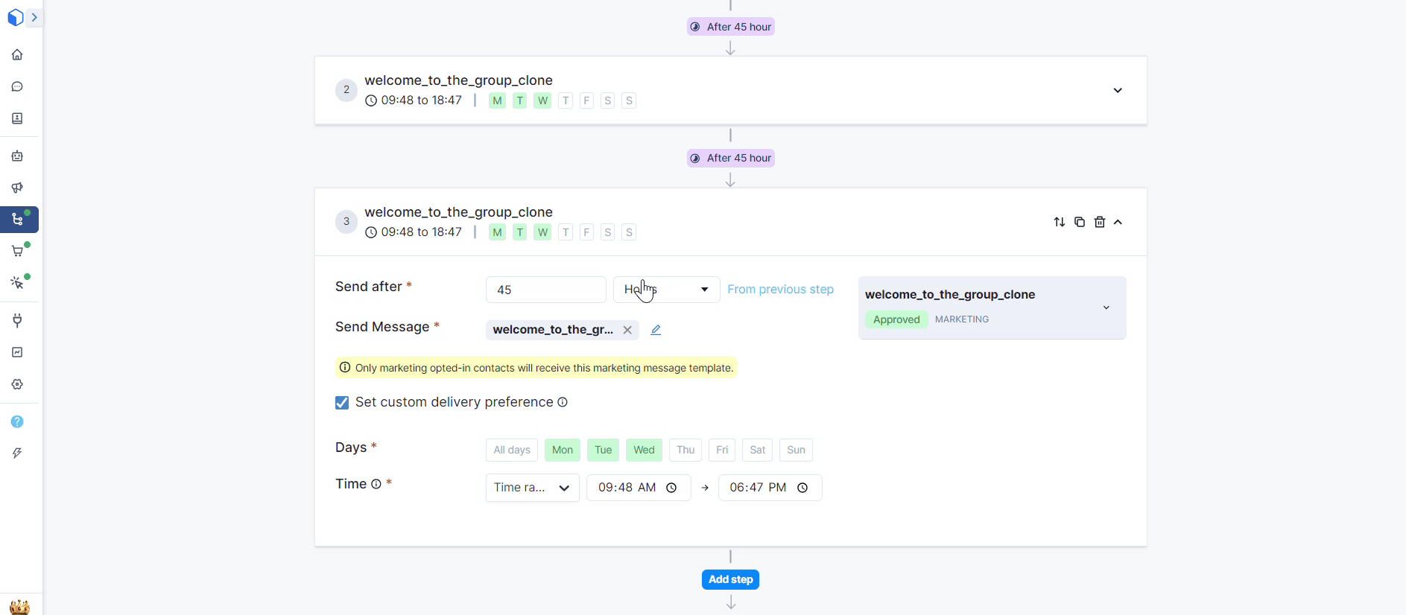This screenshot has width=1406, height=615.
Task: Open the Time range type dropdown
Action: click(532, 488)
